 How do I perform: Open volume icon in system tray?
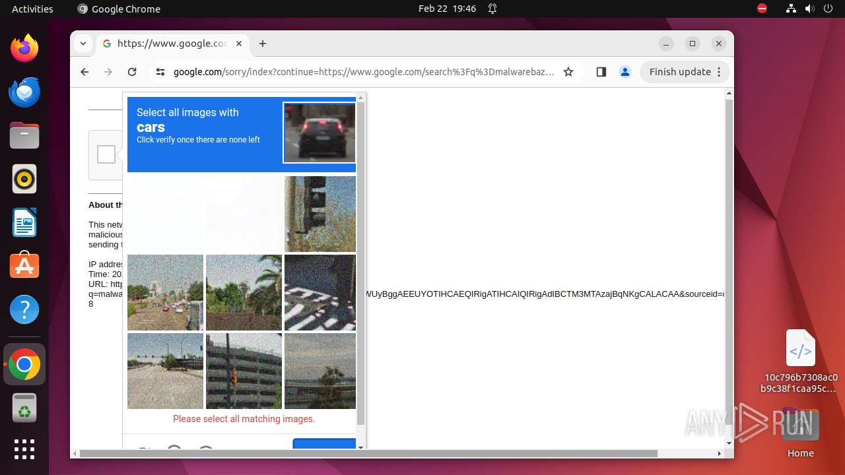point(810,9)
